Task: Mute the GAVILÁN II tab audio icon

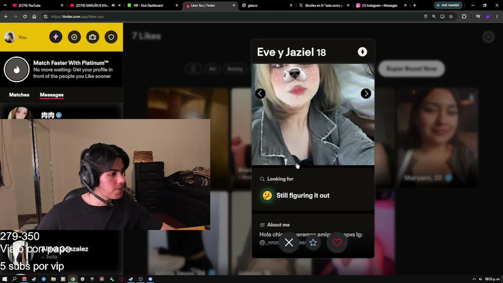Action: 113,6
